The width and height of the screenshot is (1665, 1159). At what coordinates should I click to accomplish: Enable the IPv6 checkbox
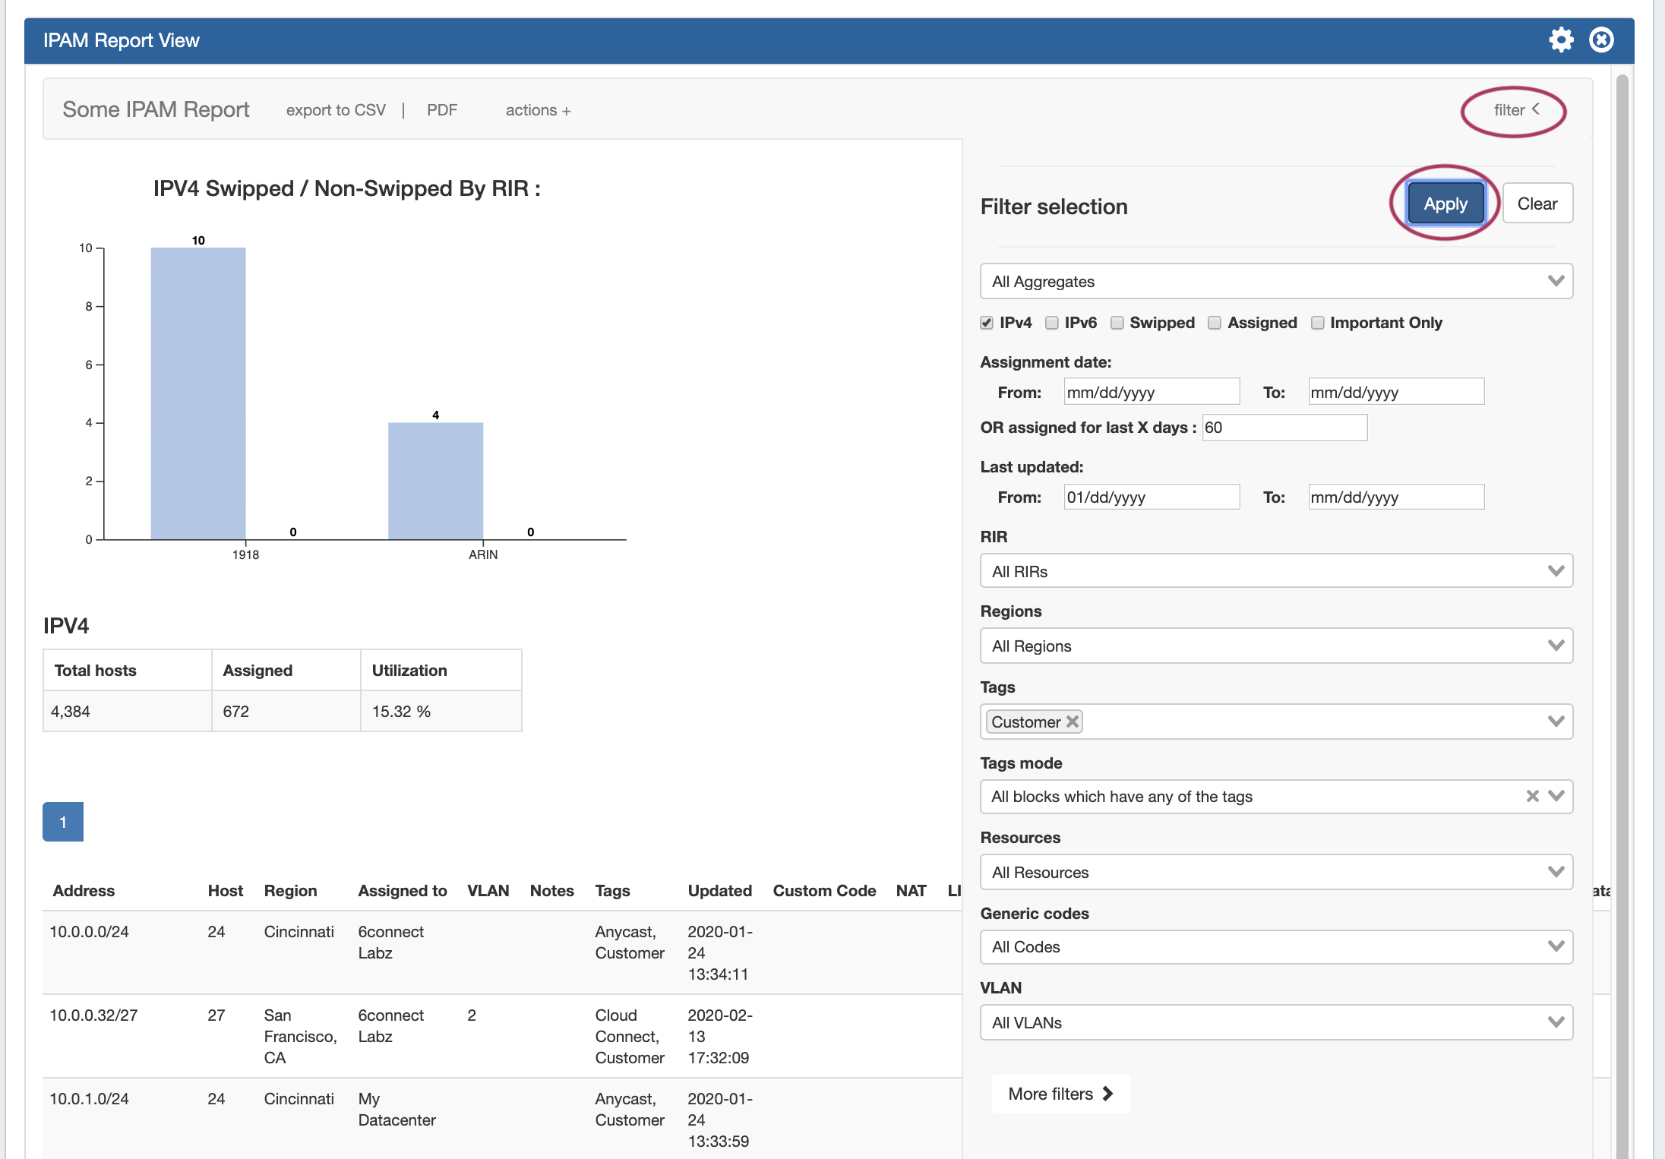tap(1051, 323)
